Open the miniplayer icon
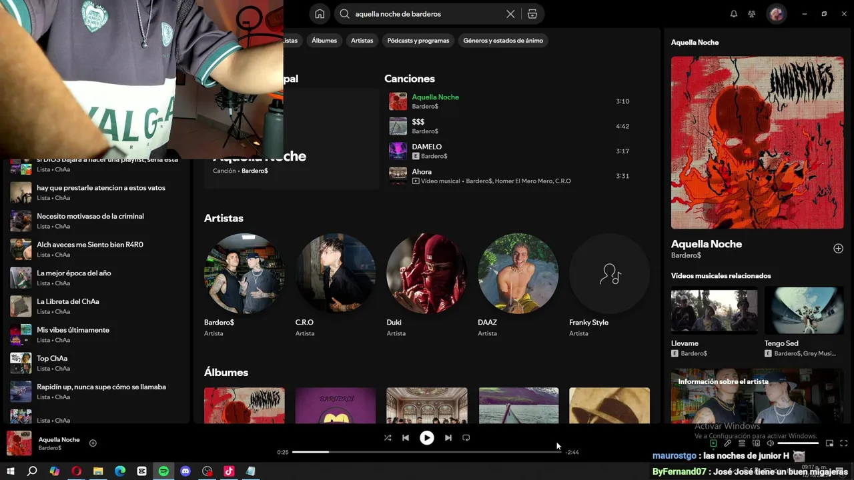The width and height of the screenshot is (854, 480). point(829,443)
